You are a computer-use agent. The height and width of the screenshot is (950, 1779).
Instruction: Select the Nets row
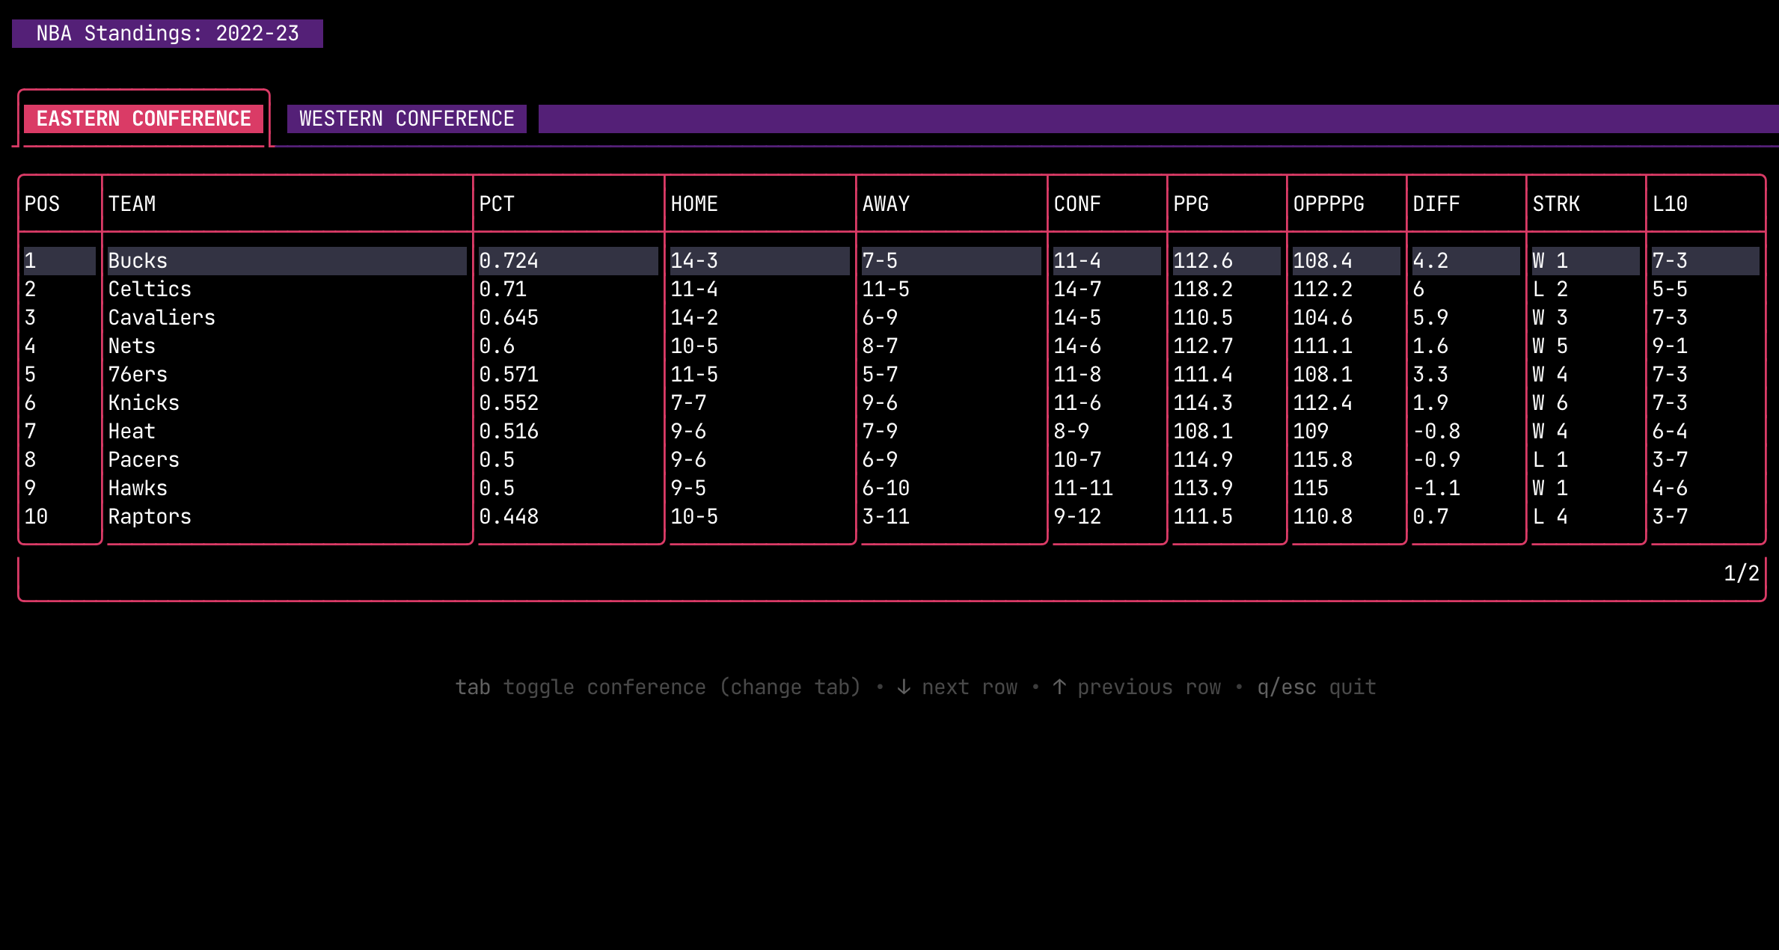pos(132,346)
